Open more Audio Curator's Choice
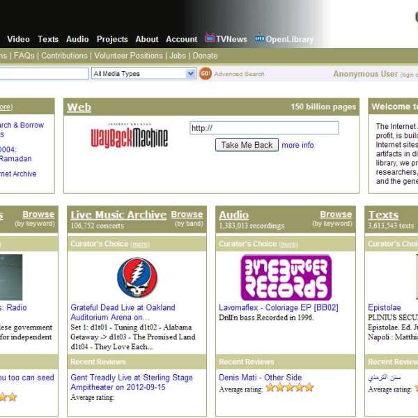This screenshot has height=418, width=418. (288, 245)
